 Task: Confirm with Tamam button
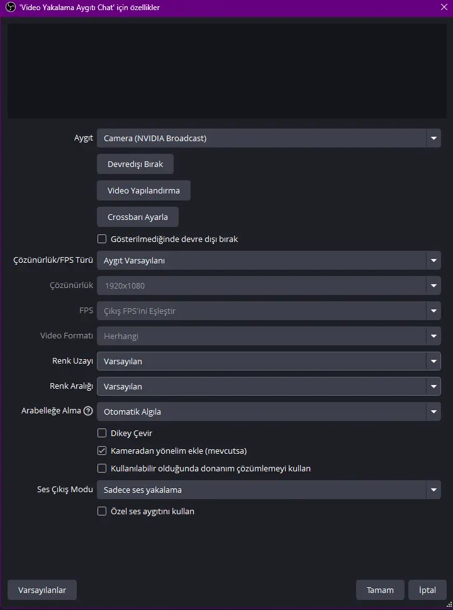pyautogui.click(x=380, y=590)
